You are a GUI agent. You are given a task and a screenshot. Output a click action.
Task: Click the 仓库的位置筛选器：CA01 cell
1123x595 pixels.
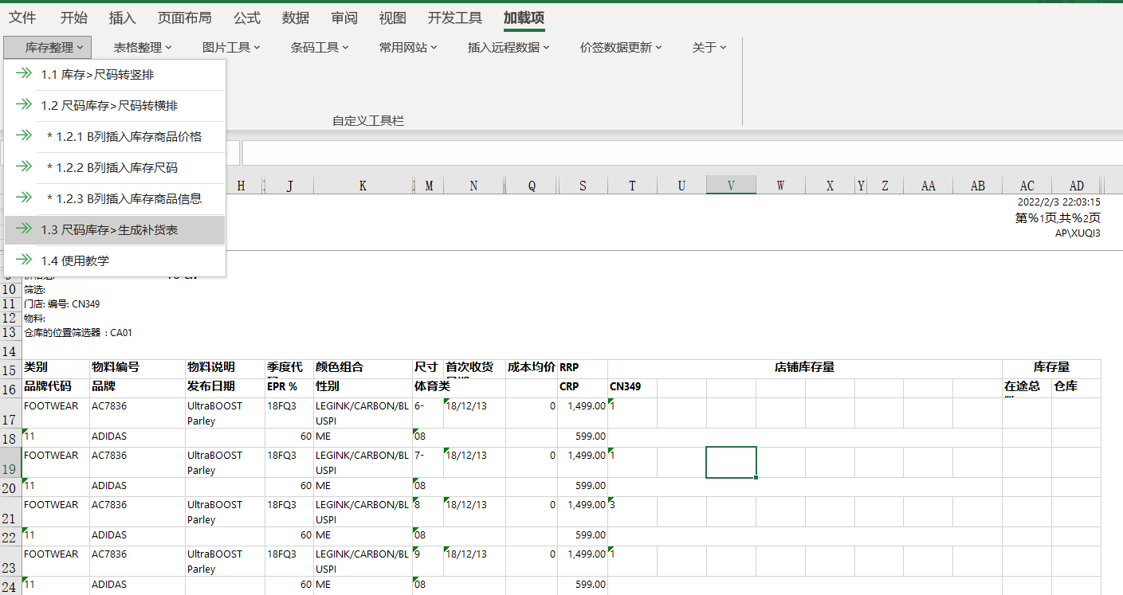pos(78,333)
